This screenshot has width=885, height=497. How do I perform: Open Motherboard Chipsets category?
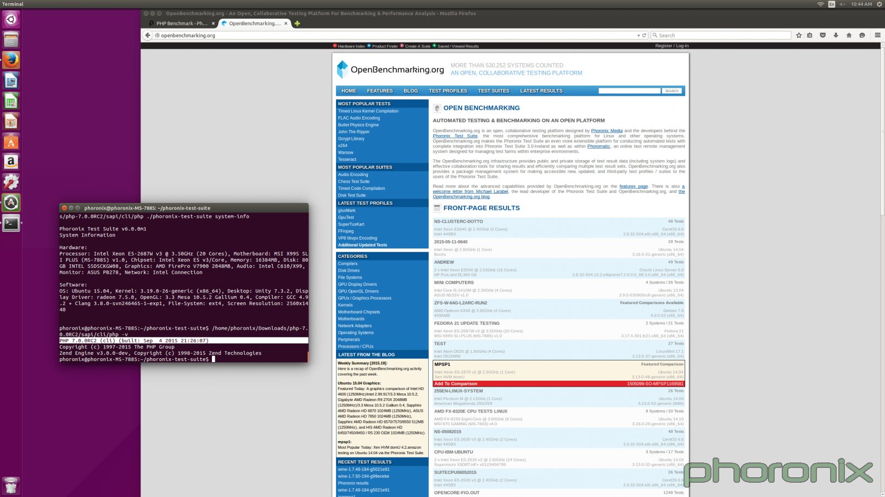pos(359,312)
